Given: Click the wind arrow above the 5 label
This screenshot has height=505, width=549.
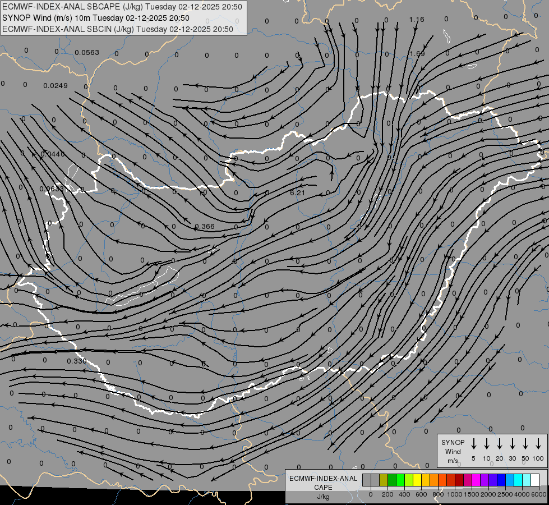Looking at the screenshot, I should tap(473, 443).
